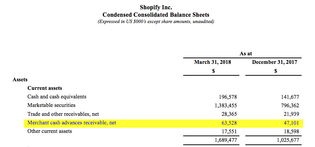Select the March 31, 2018 column header
This screenshot has width=315, height=147.
tap(213, 62)
